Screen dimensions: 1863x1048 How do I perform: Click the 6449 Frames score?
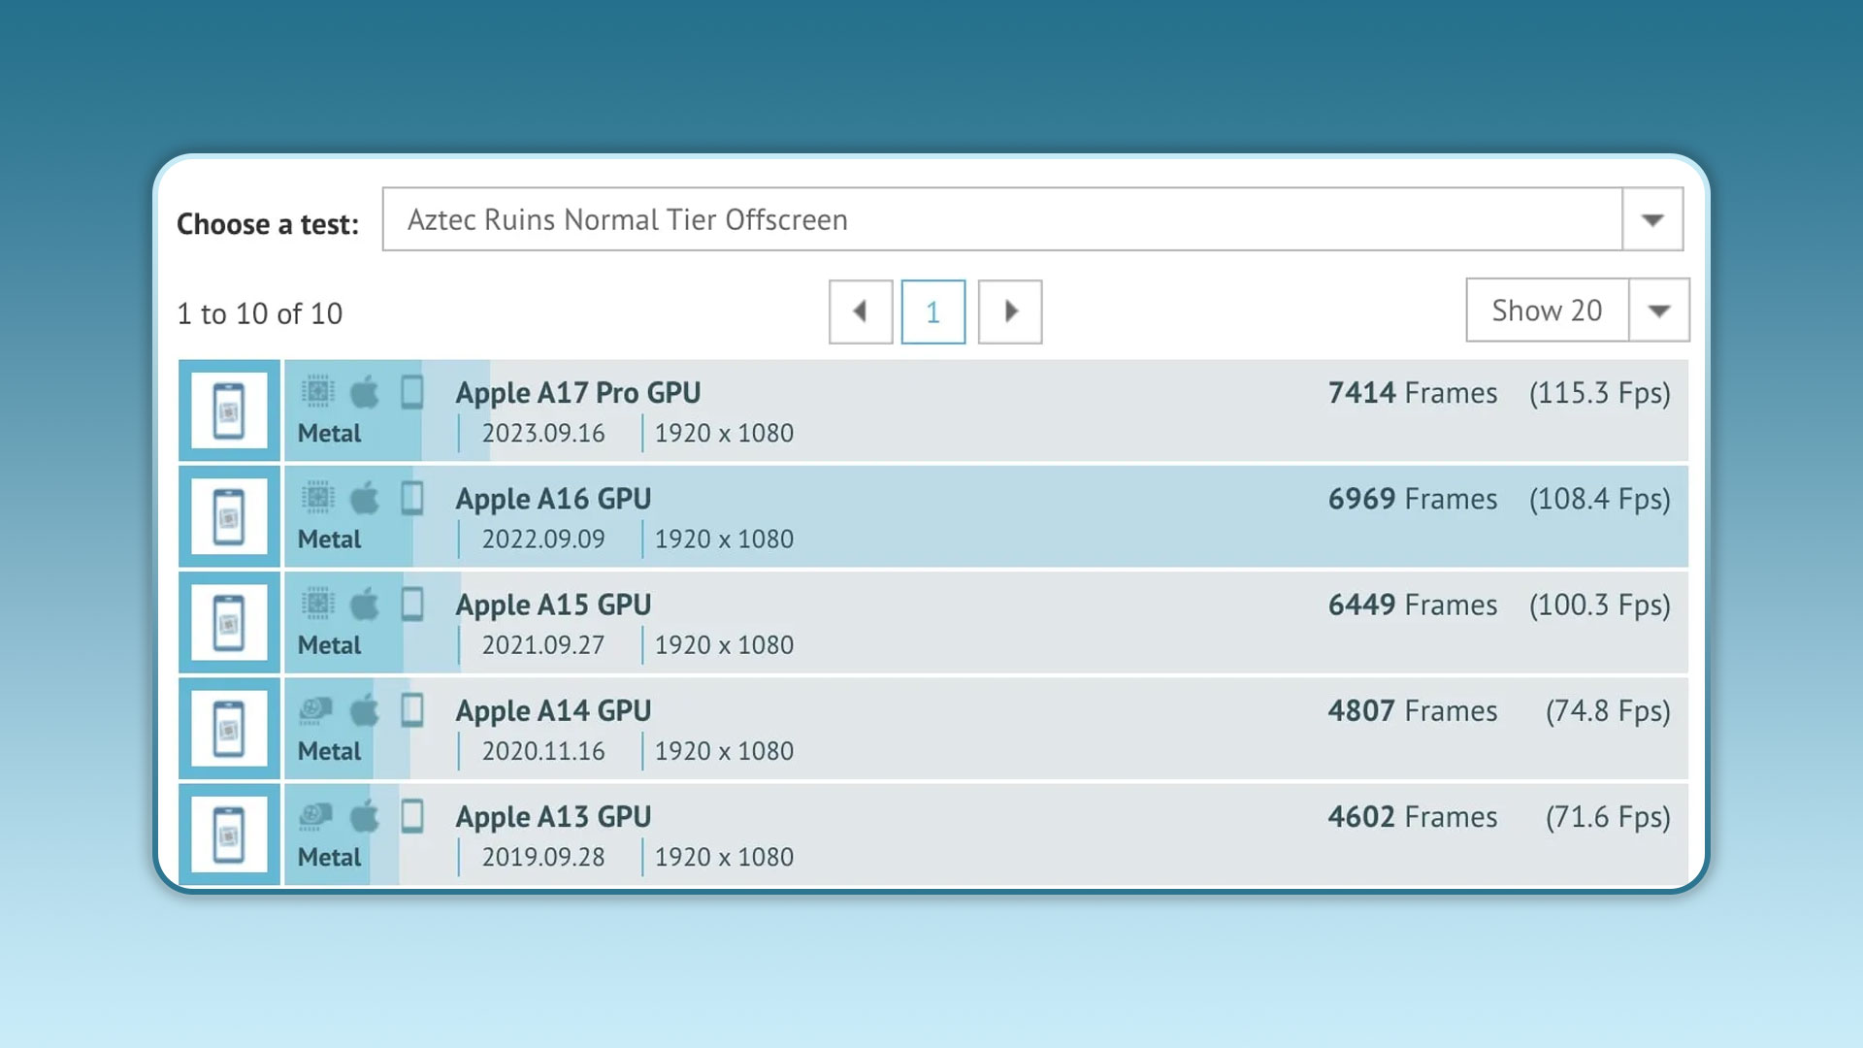click(1413, 605)
